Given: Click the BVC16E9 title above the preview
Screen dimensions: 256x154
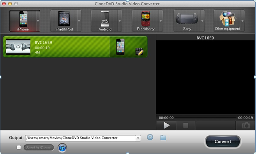Looking at the screenshot, I should pos(205,38).
